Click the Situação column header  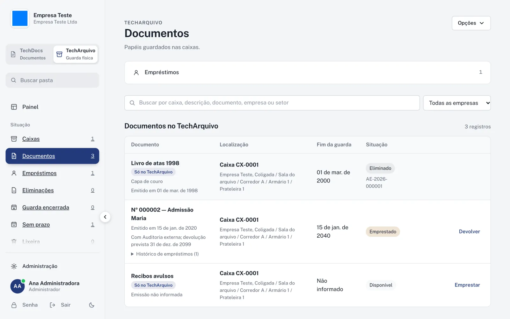tap(377, 145)
